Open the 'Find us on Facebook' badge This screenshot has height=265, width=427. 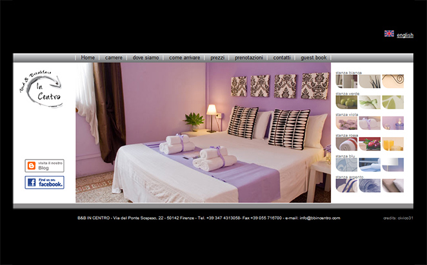[45, 182]
